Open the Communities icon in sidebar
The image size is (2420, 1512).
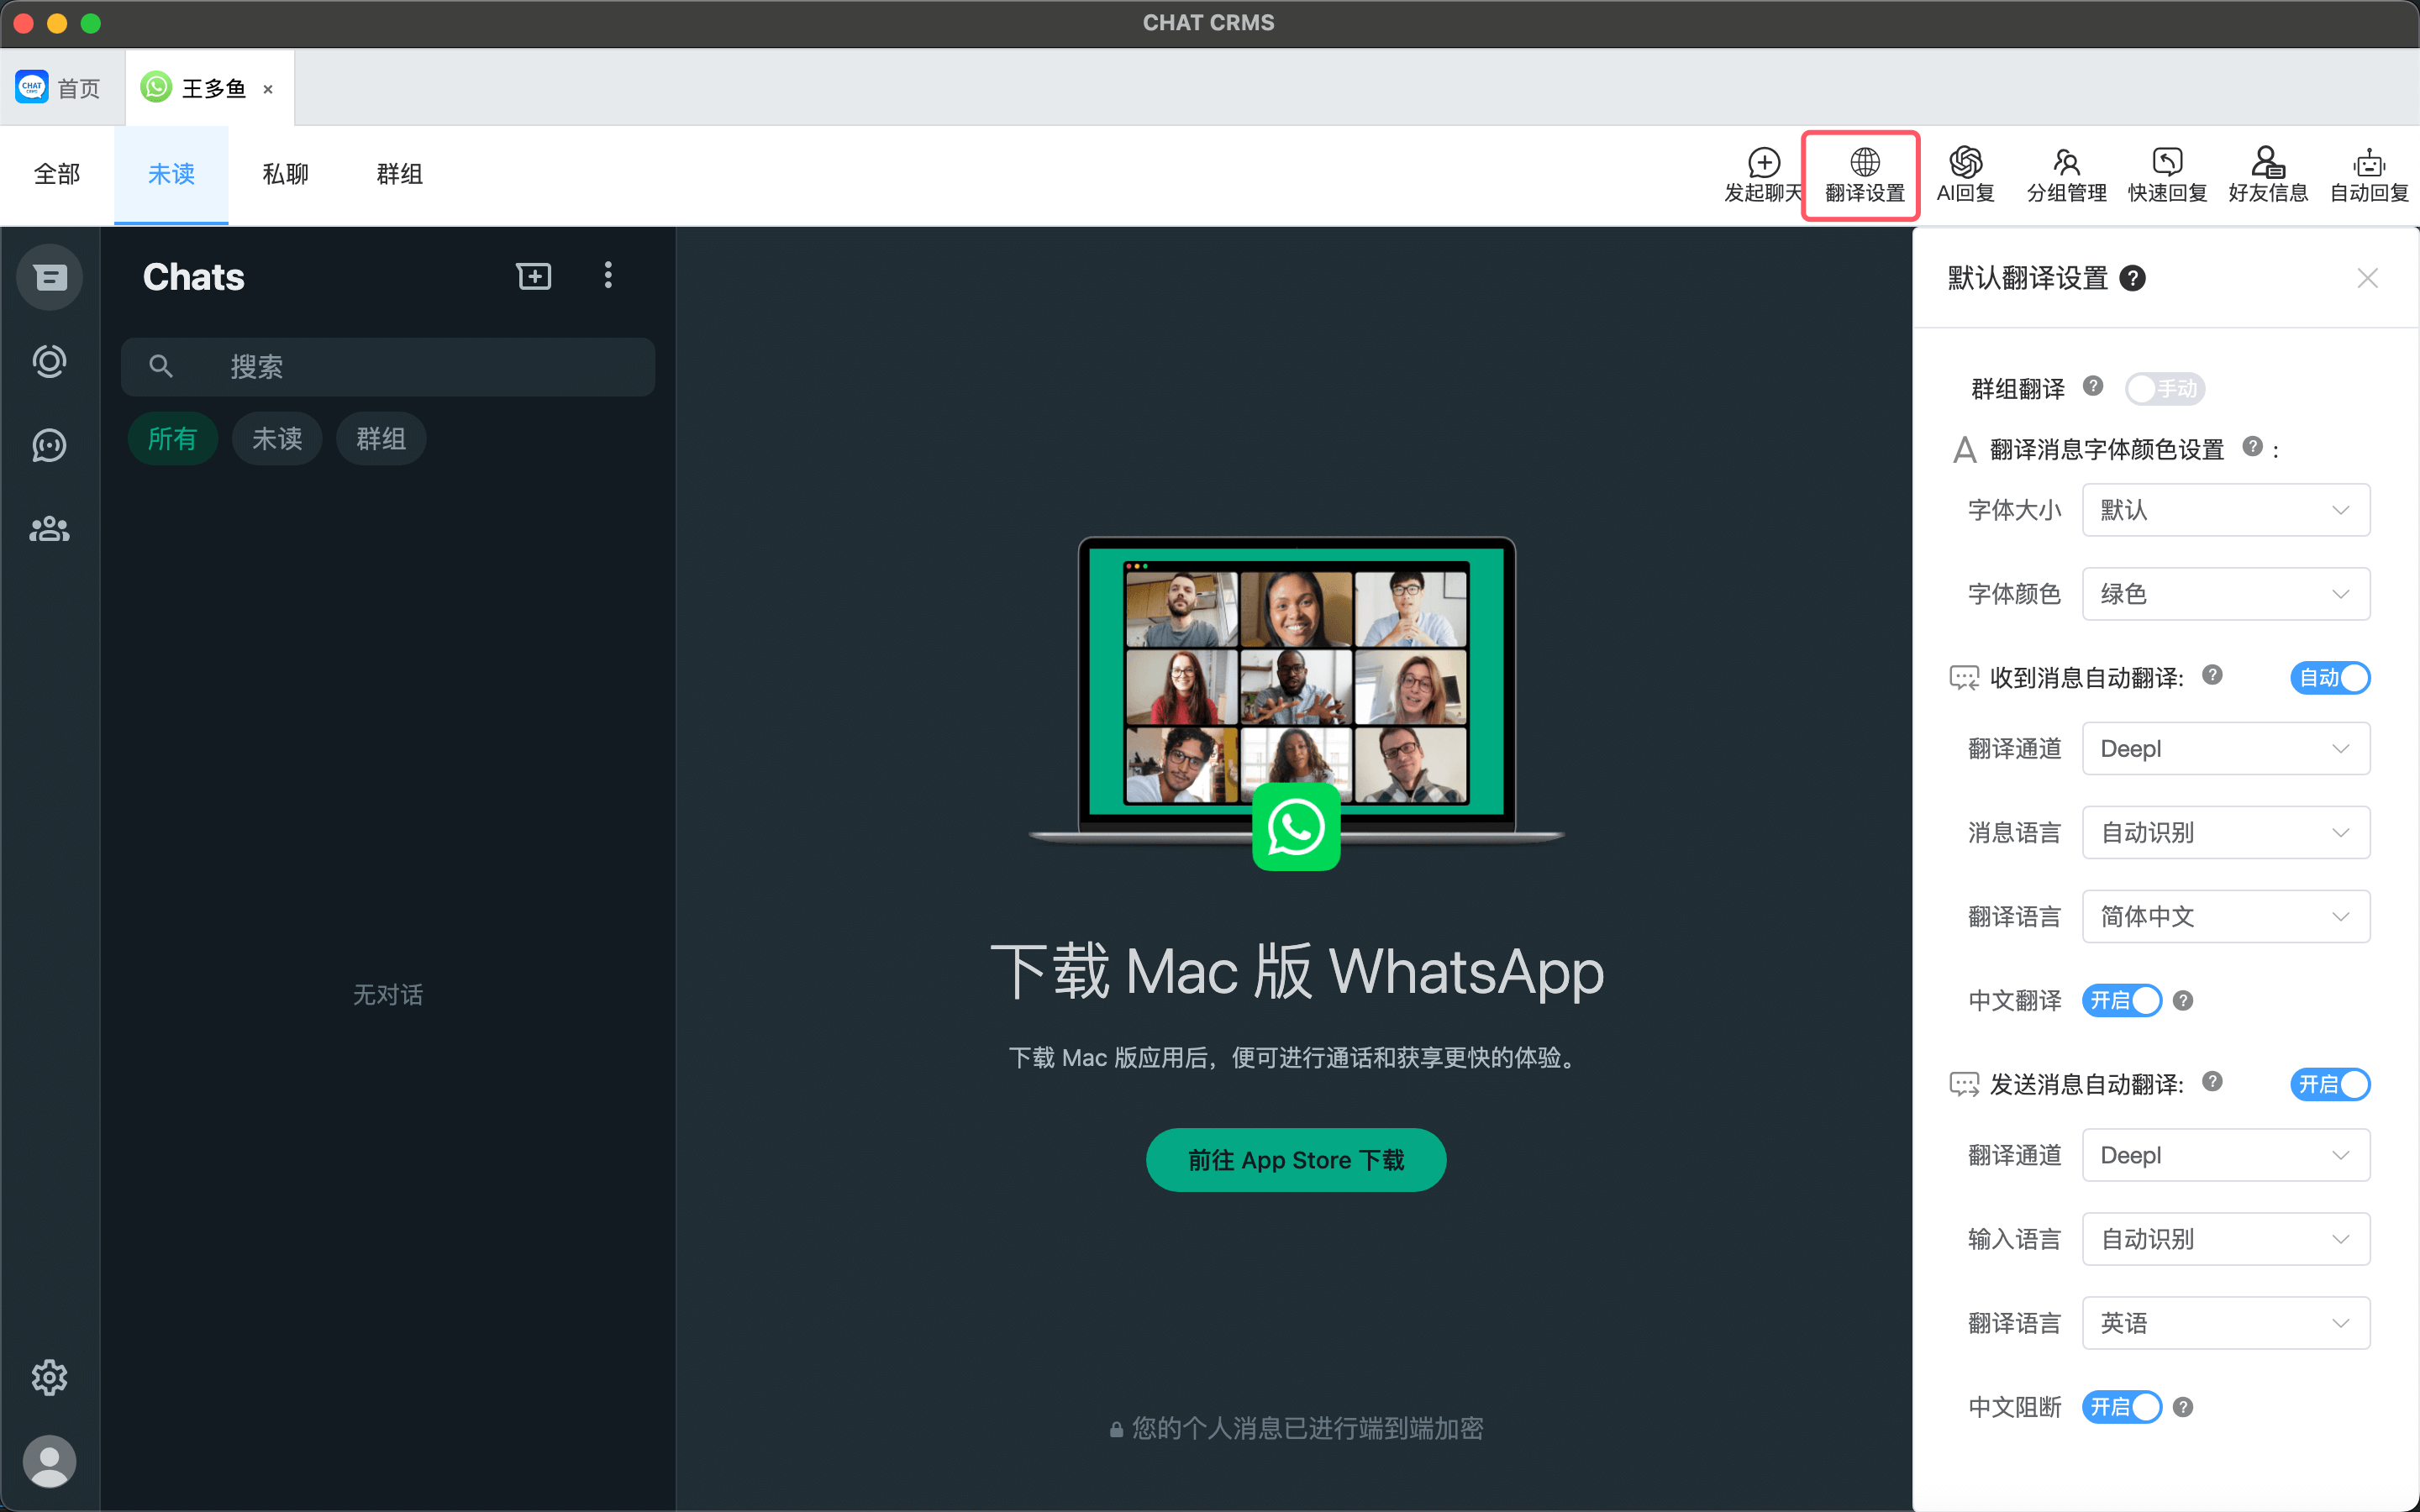pyautogui.click(x=49, y=529)
